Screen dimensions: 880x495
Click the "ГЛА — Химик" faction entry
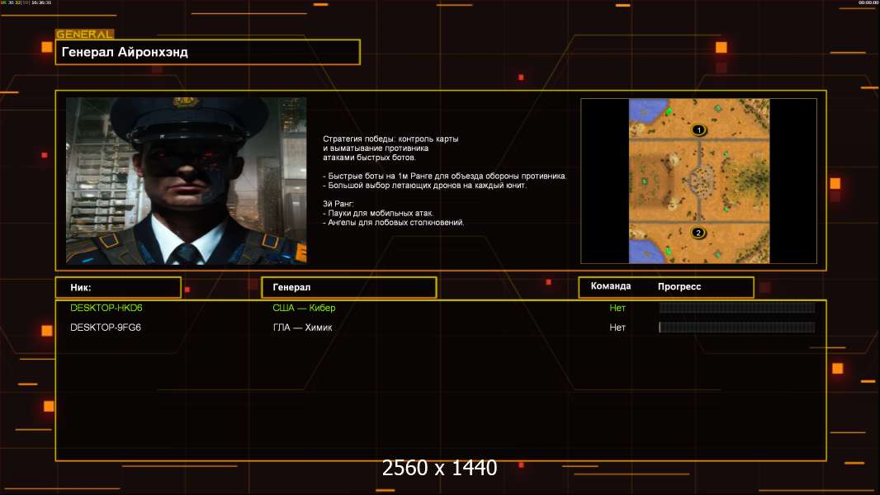click(x=302, y=328)
